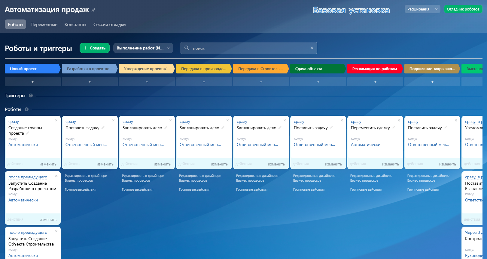Switch to the Переменные tab
This screenshot has width=487, height=259.
point(44,25)
